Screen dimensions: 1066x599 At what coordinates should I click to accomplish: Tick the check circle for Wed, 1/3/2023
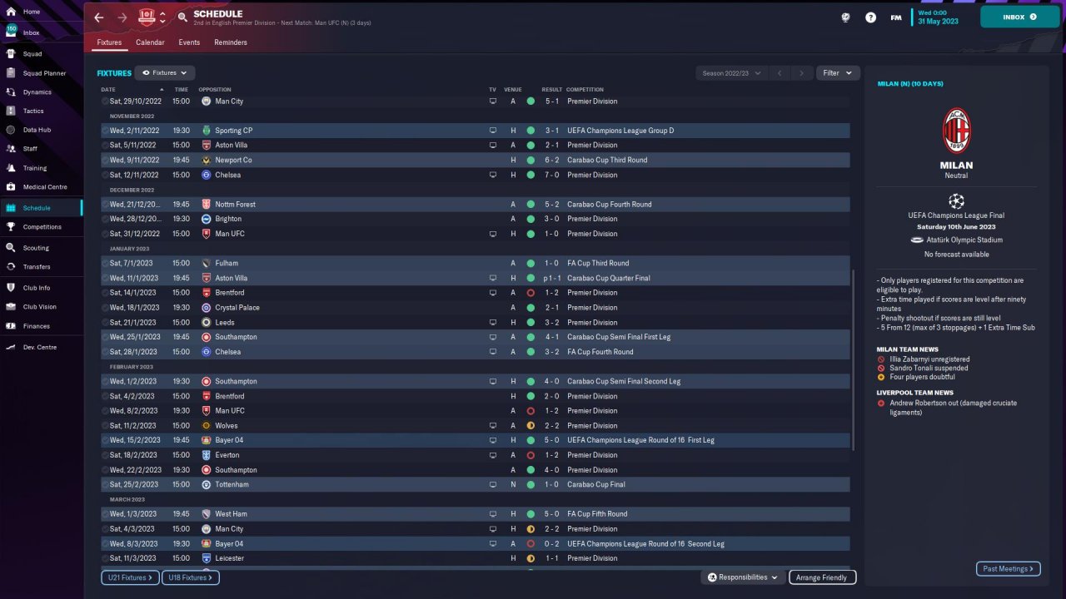click(106, 514)
